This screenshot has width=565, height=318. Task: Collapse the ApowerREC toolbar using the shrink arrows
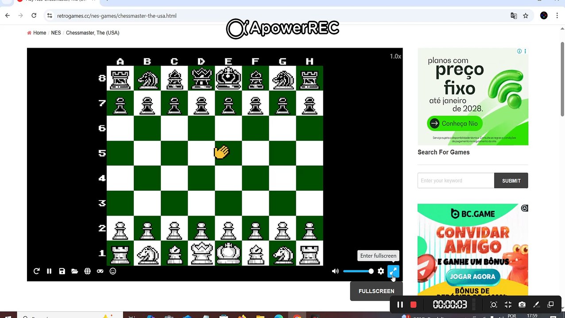[x=508, y=305]
